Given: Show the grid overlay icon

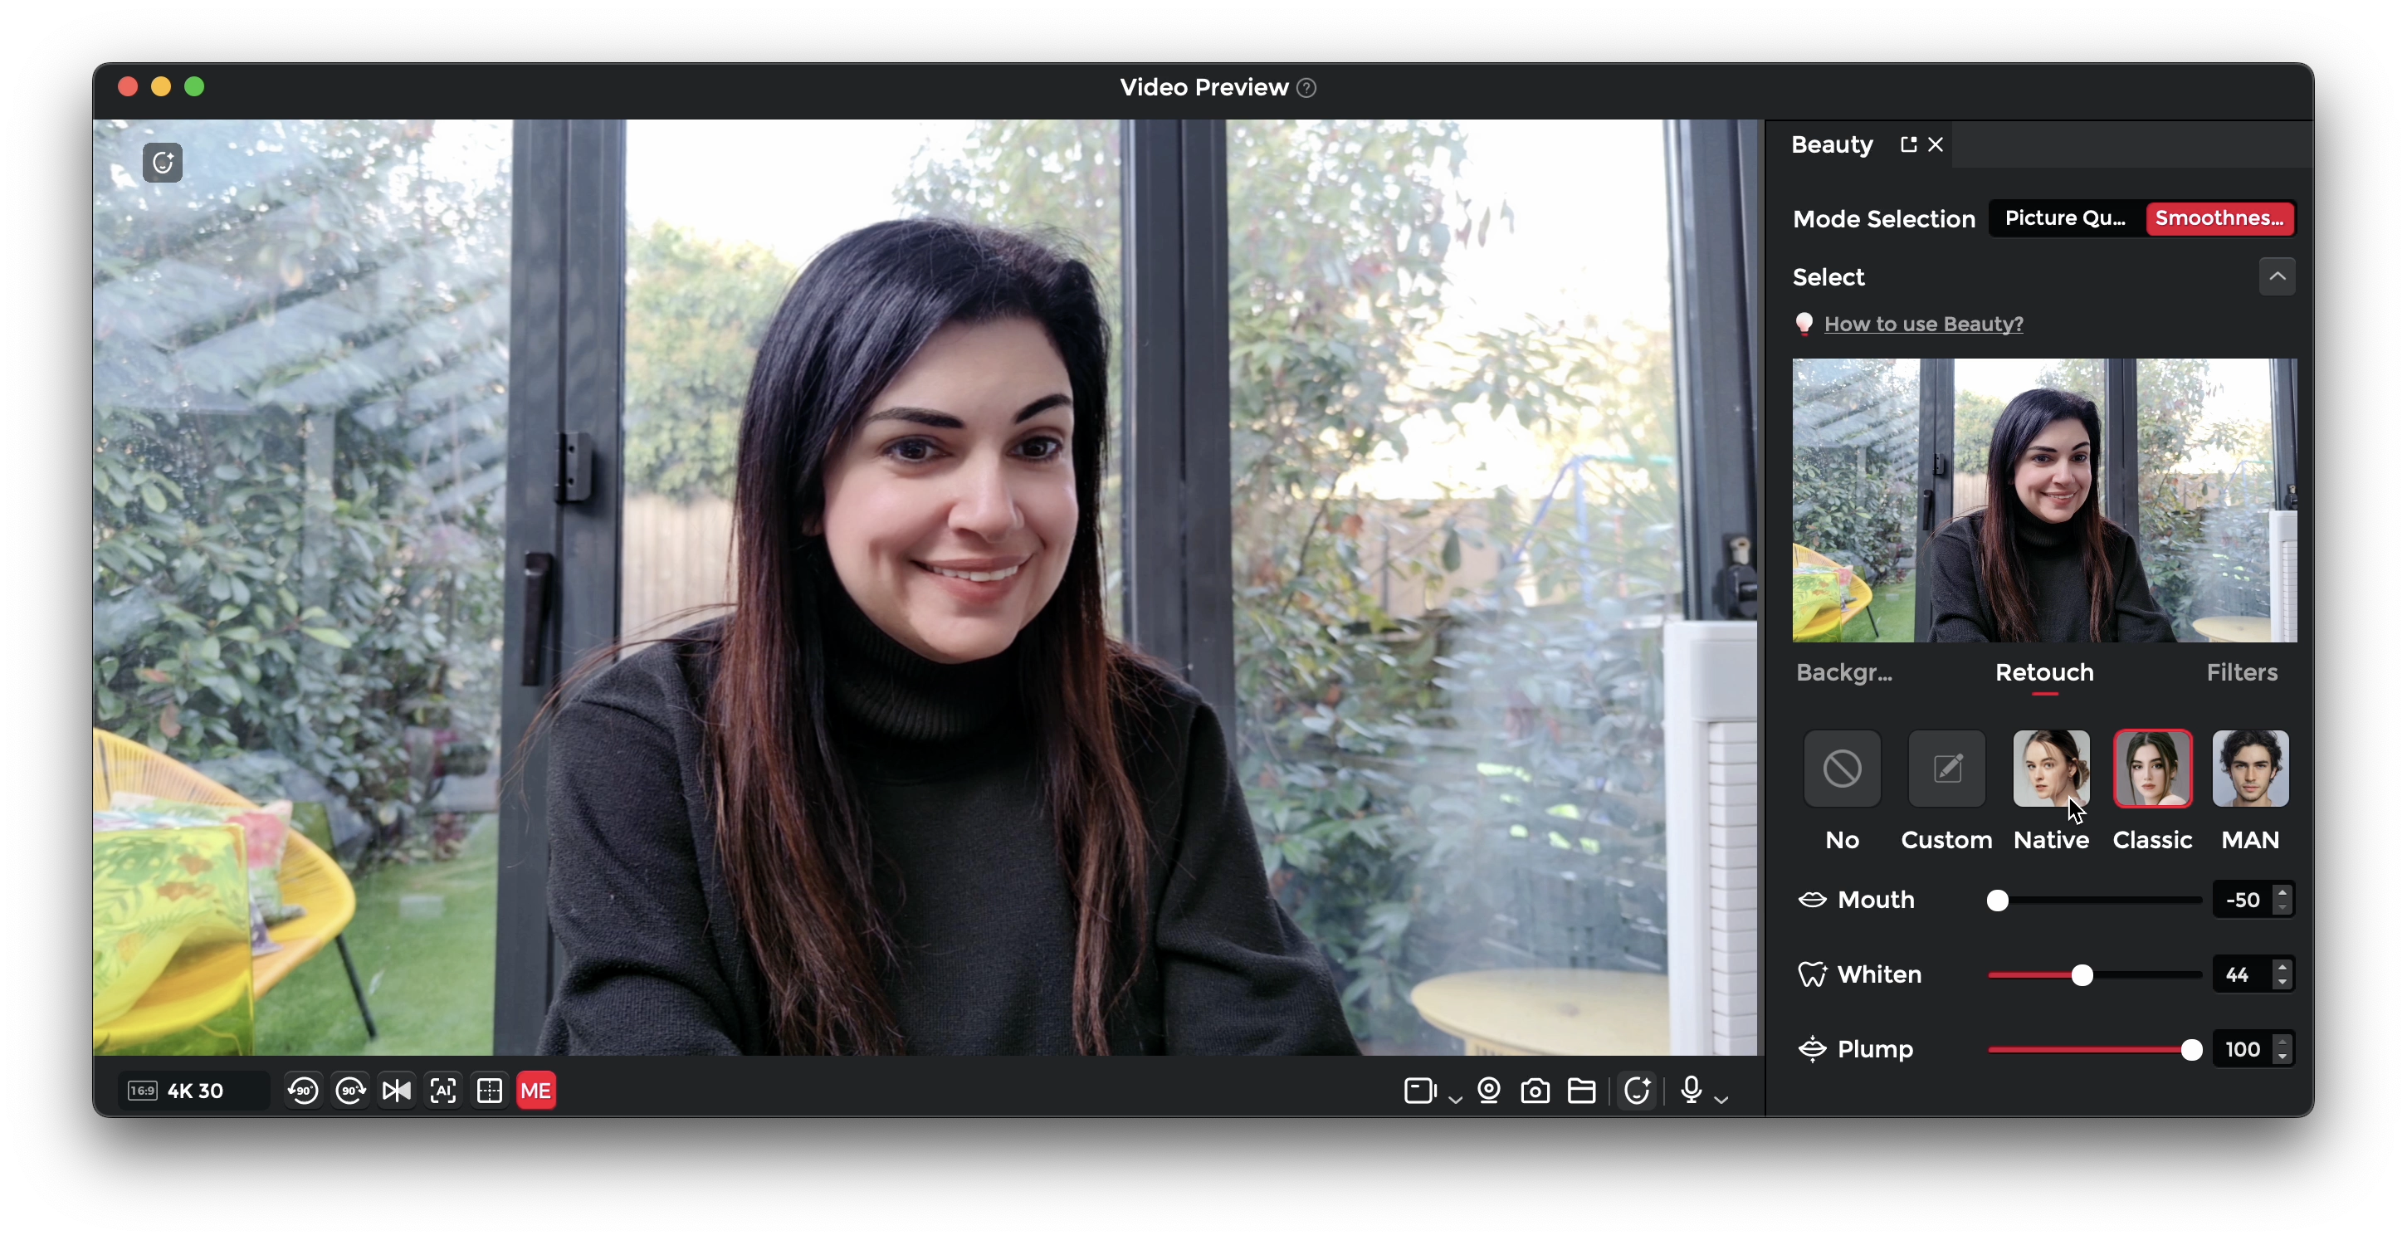Looking at the screenshot, I should click(x=490, y=1091).
